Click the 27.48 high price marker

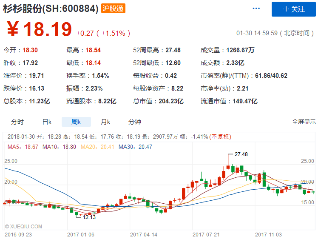point(241,154)
